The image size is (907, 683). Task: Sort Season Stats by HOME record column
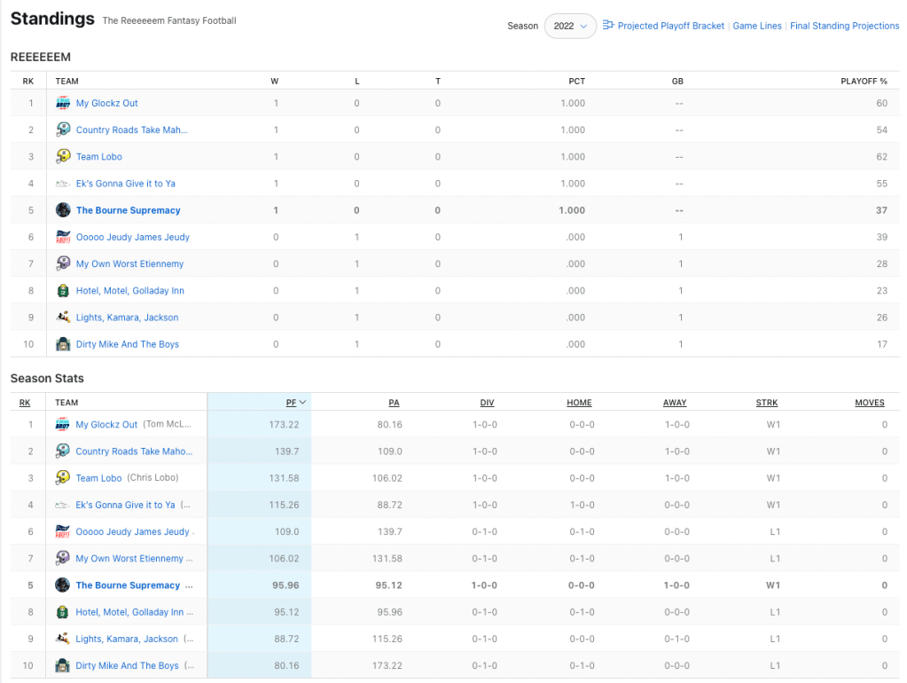[579, 403]
